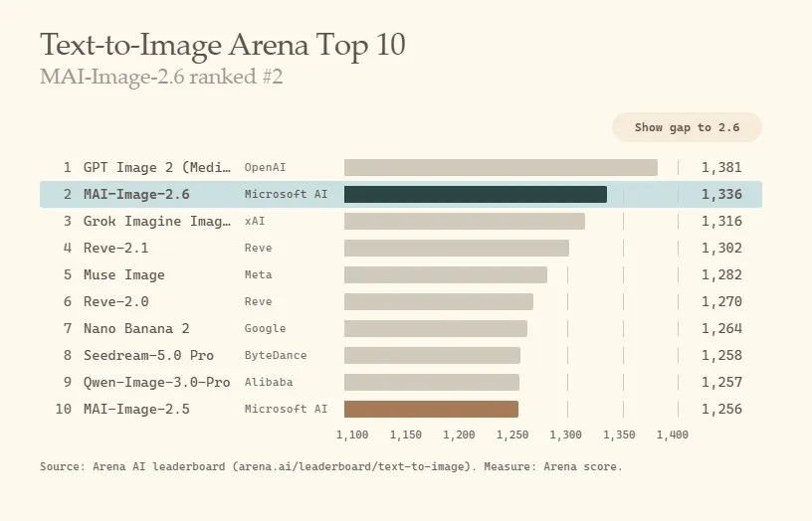Click the Reve-2.0 model name
The width and height of the screenshot is (812, 521).
pos(116,301)
